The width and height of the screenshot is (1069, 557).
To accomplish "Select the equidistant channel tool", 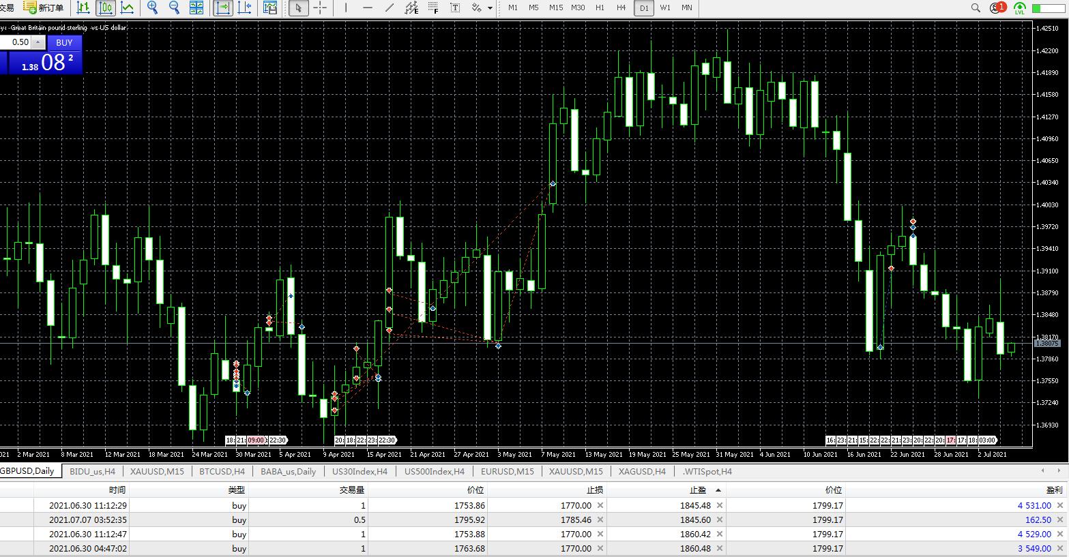I will tap(411, 7).
